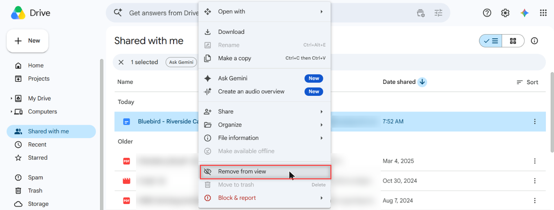Expand the Computers tree arrow
Screen dimensions: 554x210
pos(11,112)
